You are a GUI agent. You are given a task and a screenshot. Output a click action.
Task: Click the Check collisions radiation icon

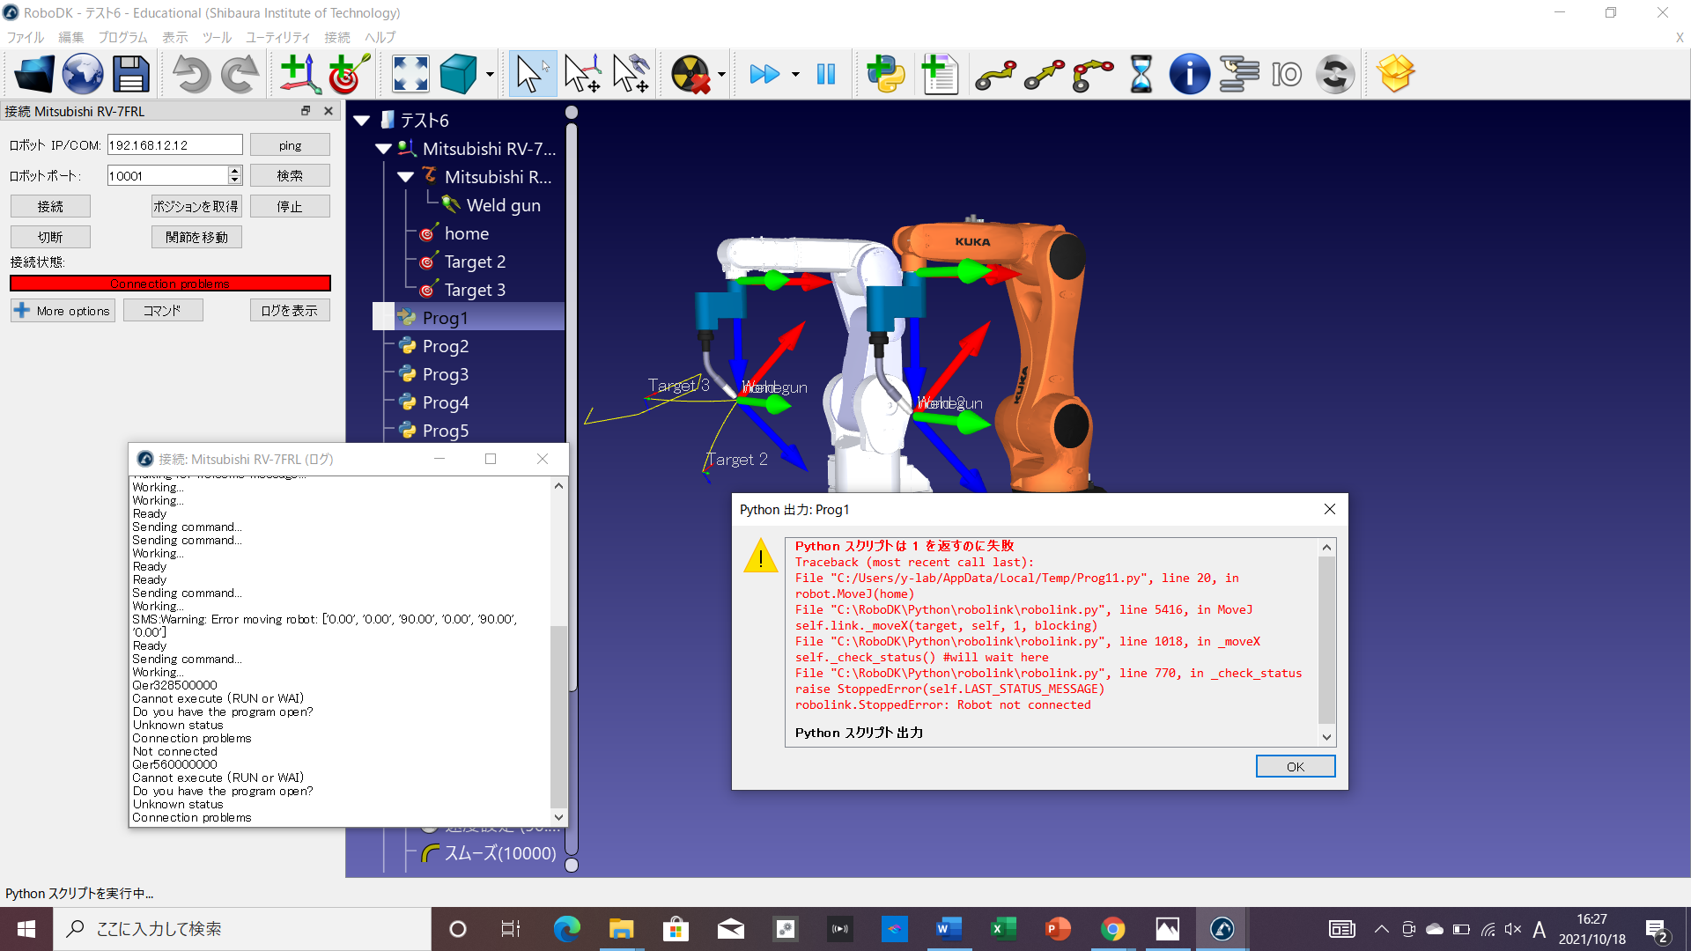[690, 74]
